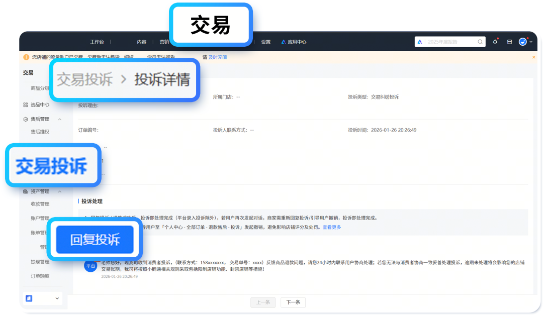Click the 应用中心 logo icon
This screenshot has width=543, height=315.
point(284,42)
